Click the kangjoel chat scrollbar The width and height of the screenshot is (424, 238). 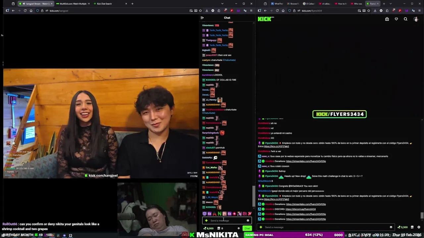point(254,196)
